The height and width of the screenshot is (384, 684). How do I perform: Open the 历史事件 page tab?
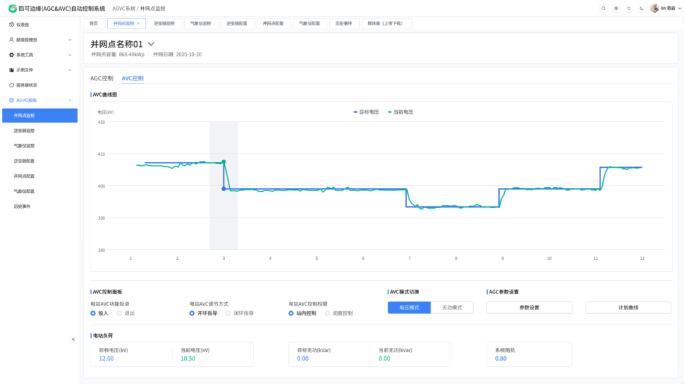pyautogui.click(x=343, y=23)
